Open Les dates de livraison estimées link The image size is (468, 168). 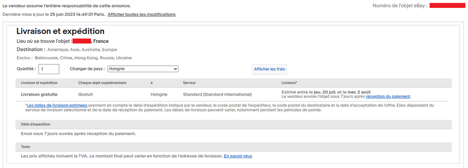point(57,105)
